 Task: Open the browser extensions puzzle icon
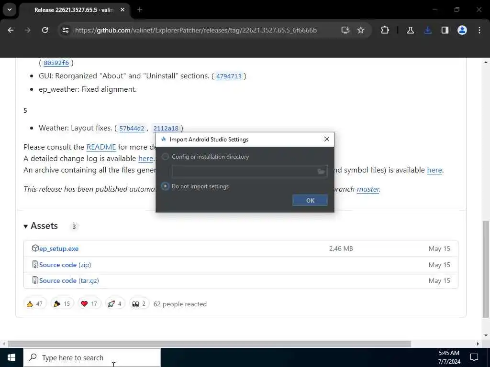click(385, 30)
